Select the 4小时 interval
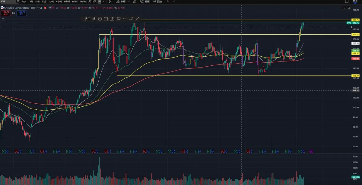 59,2
